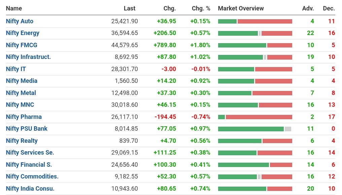This screenshot has height=195, width=342.
Task: Open the Nifty IT index link
Action: coord(16,69)
